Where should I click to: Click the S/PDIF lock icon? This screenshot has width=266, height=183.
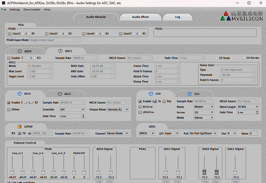point(19,126)
